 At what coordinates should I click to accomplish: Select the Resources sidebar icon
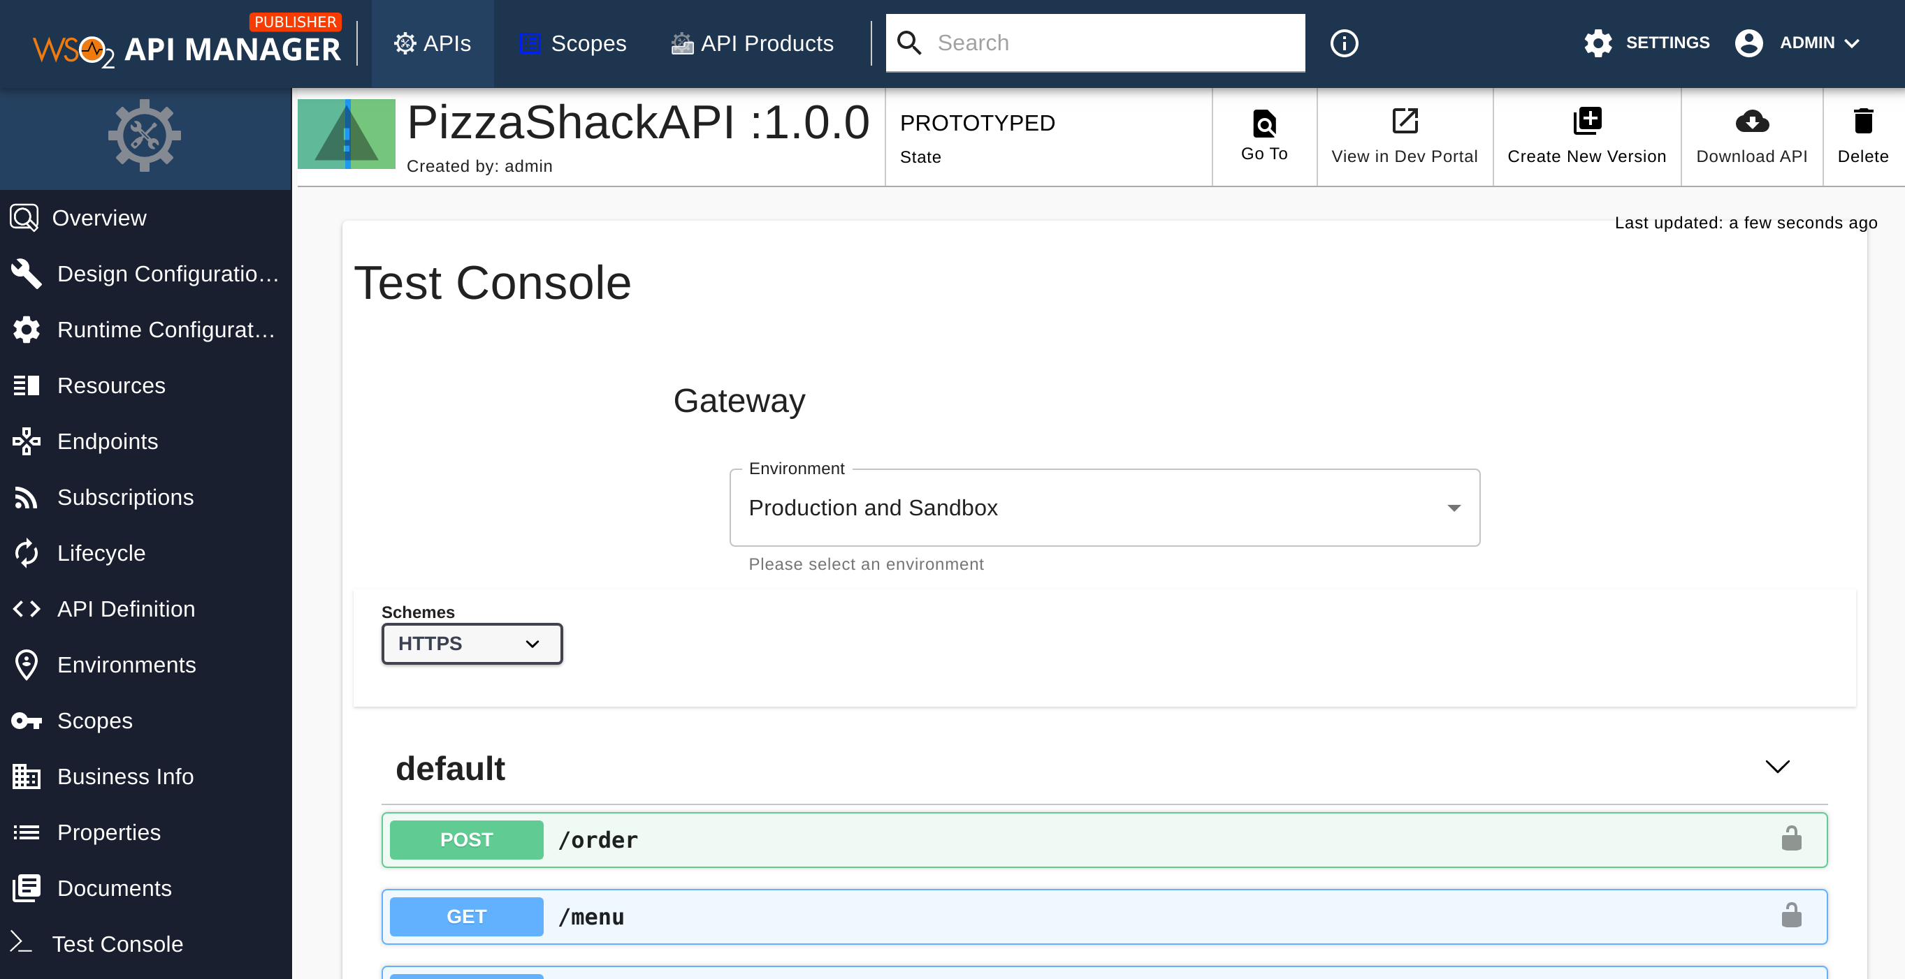tap(26, 385)
